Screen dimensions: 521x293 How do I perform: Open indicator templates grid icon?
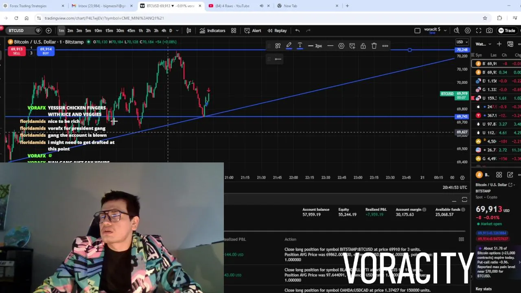coord(234,31)
